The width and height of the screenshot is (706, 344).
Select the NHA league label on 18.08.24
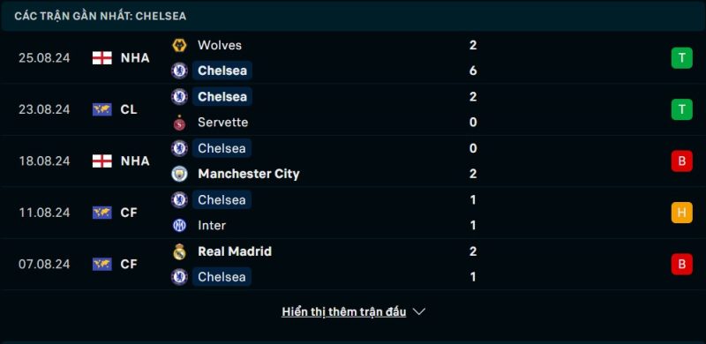135,161
